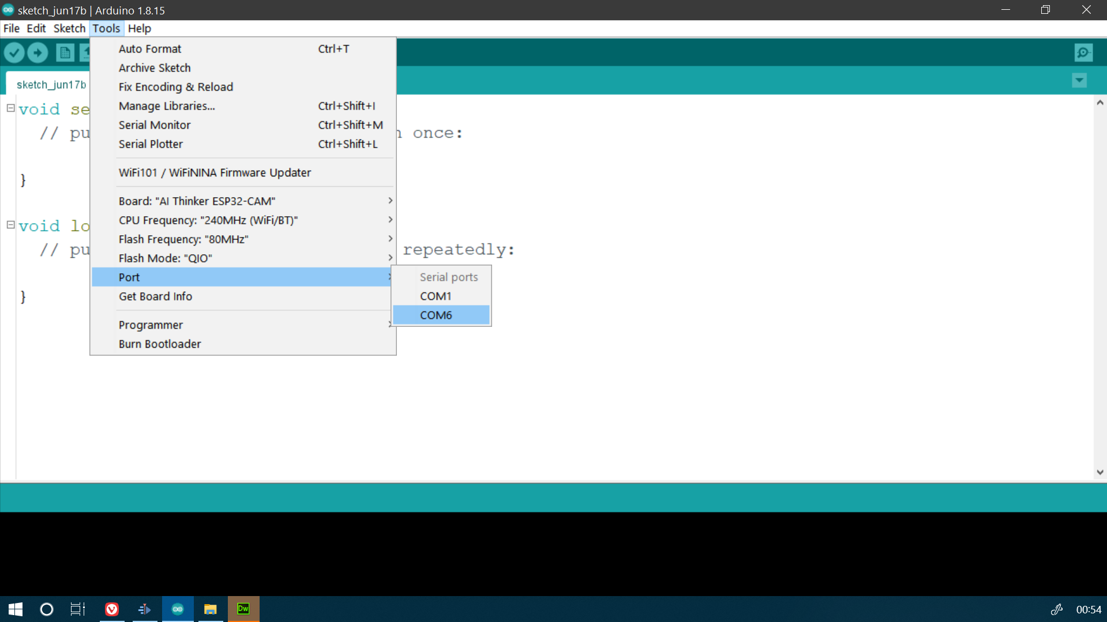Open the Edit menu
1107x622 pixels.
click(x=36, y=28)
